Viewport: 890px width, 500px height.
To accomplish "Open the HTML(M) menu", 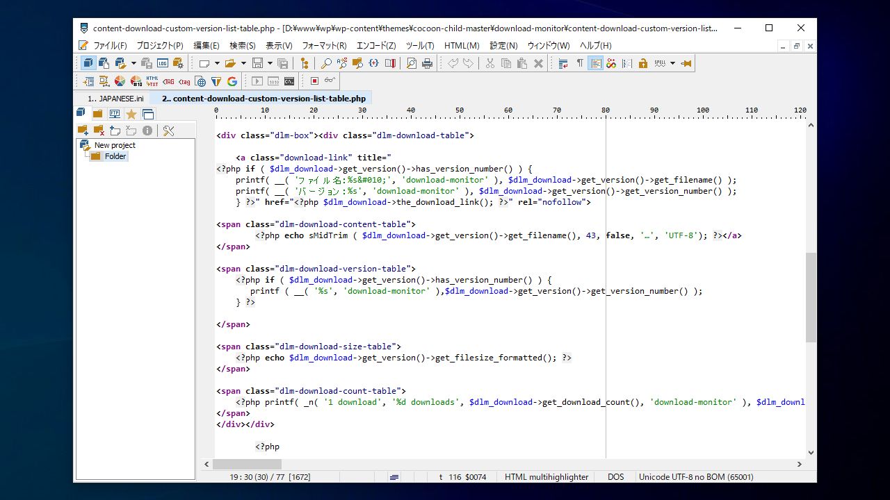I will tap(462, 46).
